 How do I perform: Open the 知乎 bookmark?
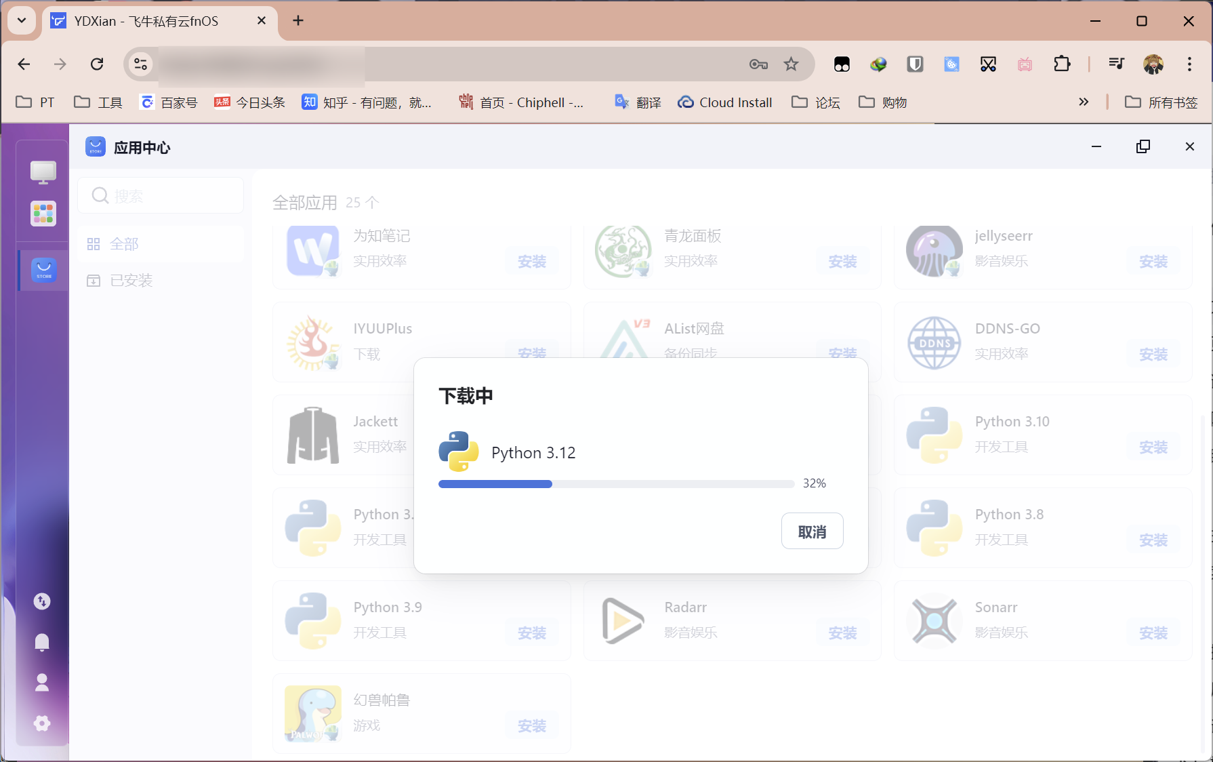pos(367,102)
